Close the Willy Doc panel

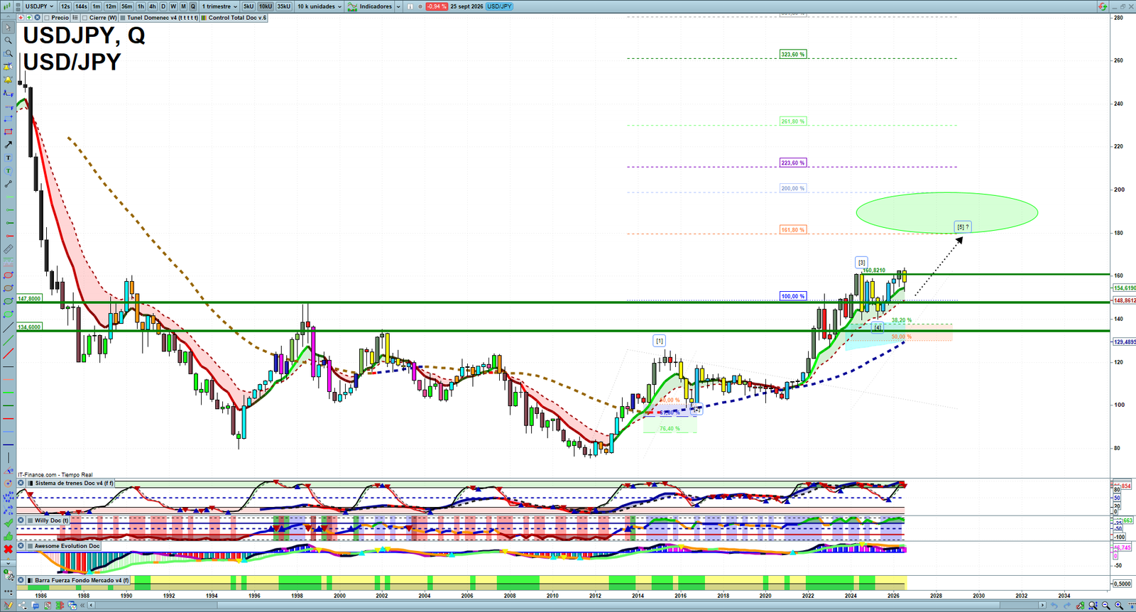click(x=21, y=520)
